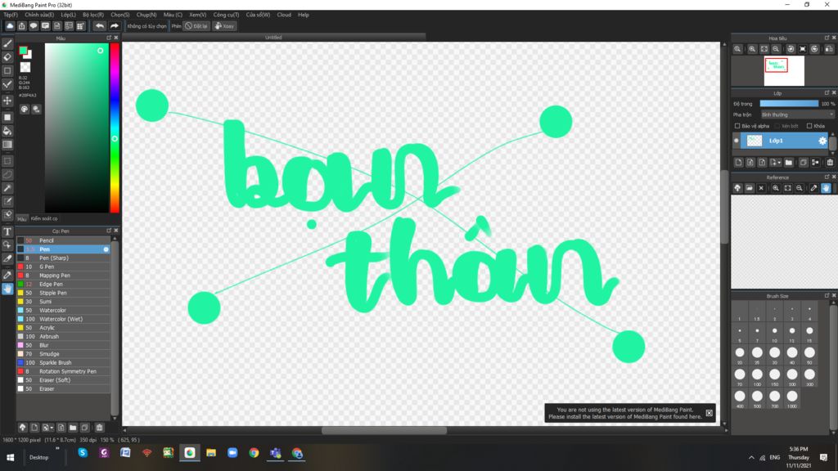This screenshot has height=471, width=838.
Task: Open Chỉnh sửa(E) menu
Action: click(x=39, y=15)
